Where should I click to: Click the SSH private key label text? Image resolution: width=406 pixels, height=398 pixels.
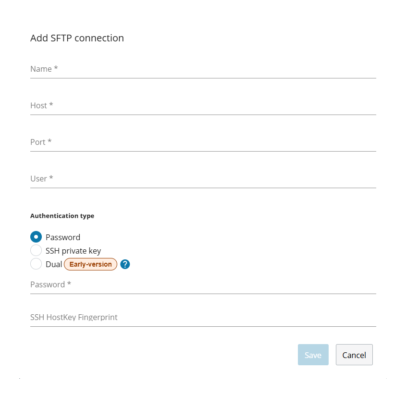click(x=73, y=250)
